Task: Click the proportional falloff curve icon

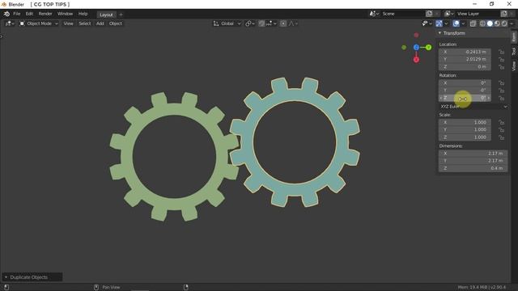Action: (291, 23)
